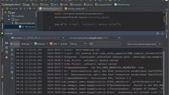Click the logcat search field
This screenshot has height=95, width=169.
[105, 44]
